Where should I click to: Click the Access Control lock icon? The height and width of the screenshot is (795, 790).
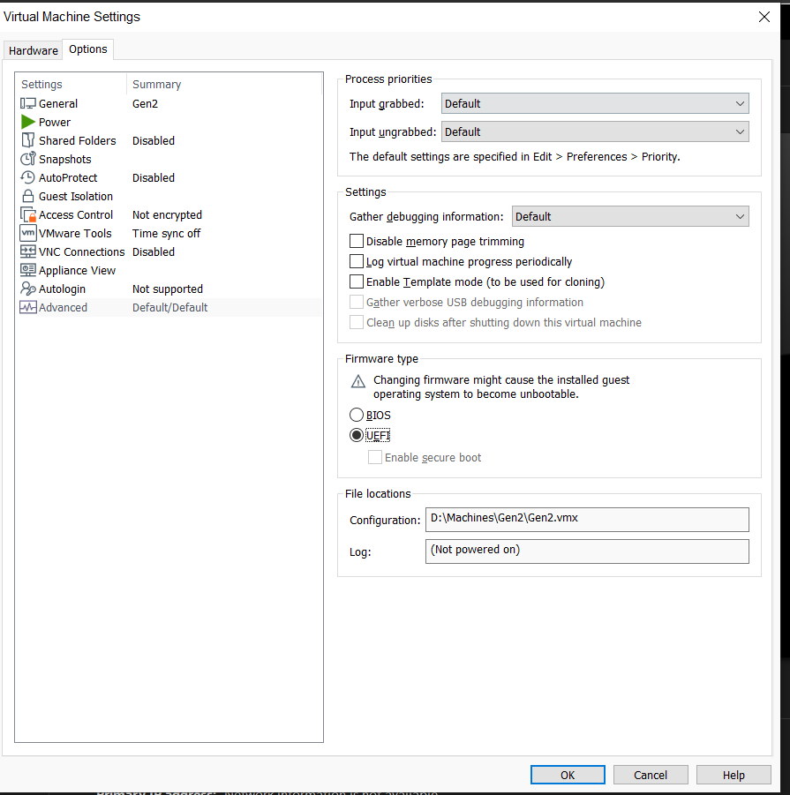click(x=28, y=214)
